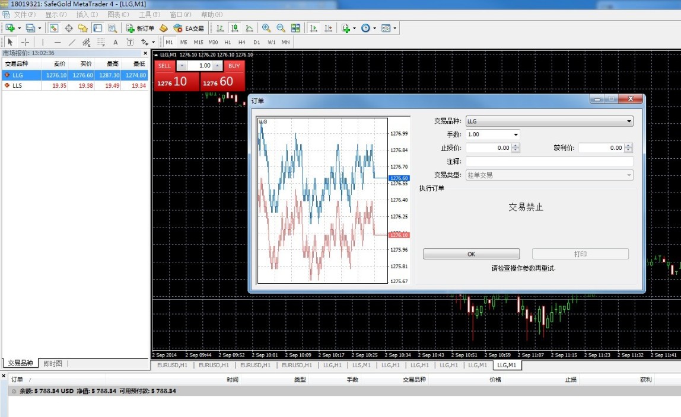Click the 止损价 stop loss stepper
Image resolution: width=681 pixels, height=417 pixels.
[515, 148]
